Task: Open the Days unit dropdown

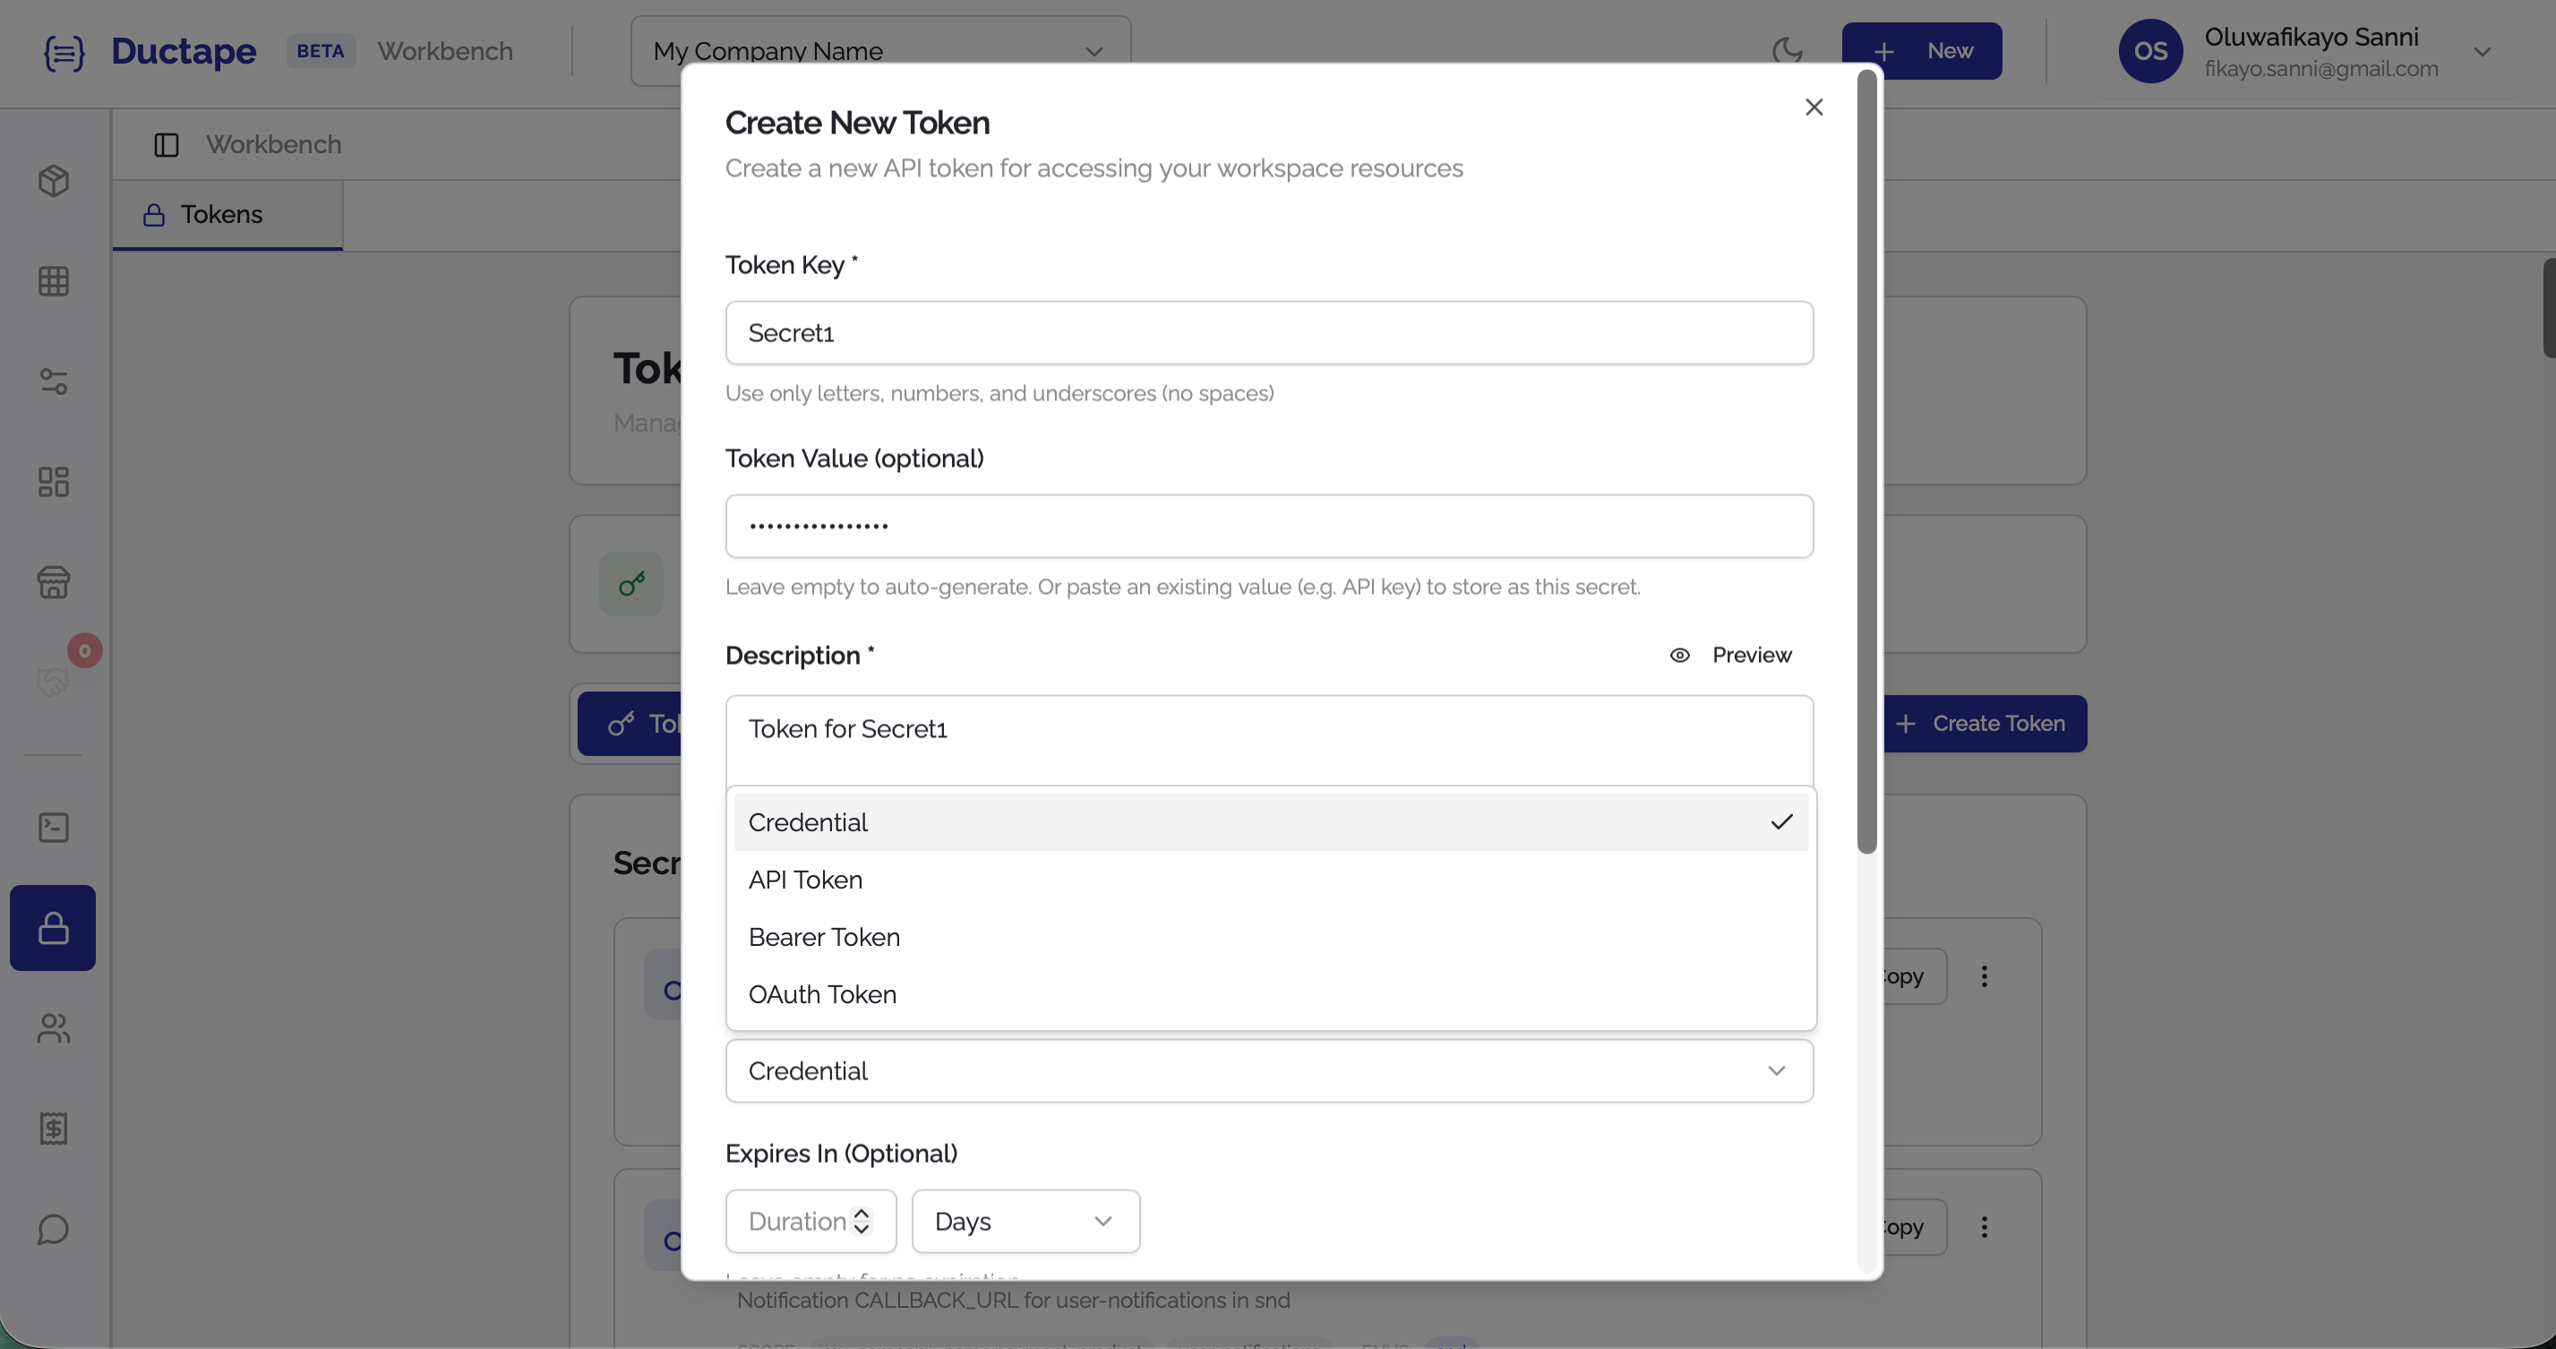Action: (x=1025, y=1221)
